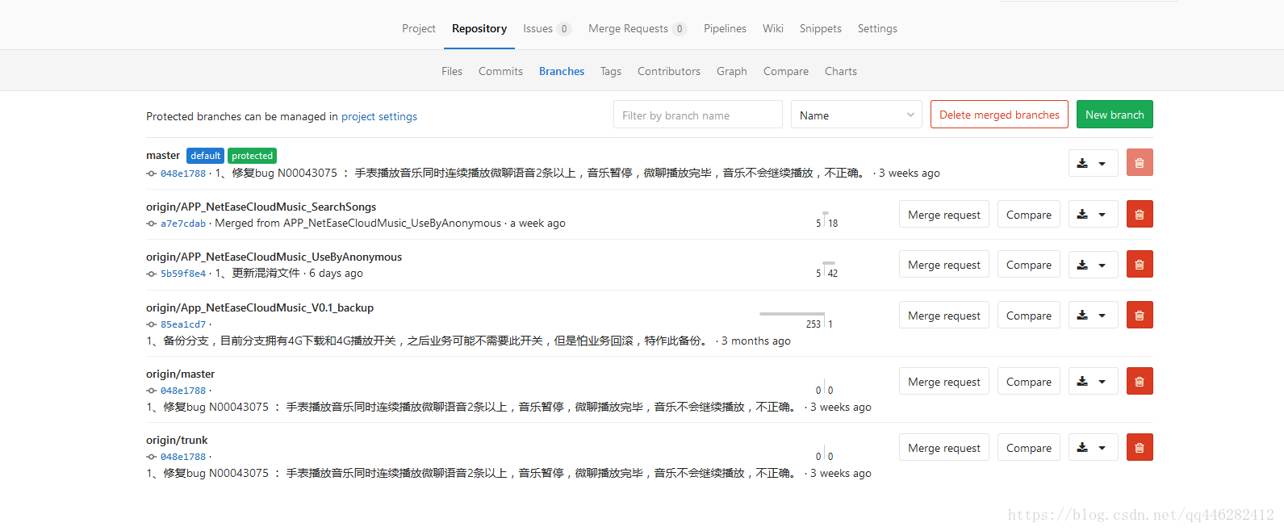Click Compare for SearchSongs branch
Image resolution: width=1284 pixels, height=531 pixels.
(x=1029, y=215)
